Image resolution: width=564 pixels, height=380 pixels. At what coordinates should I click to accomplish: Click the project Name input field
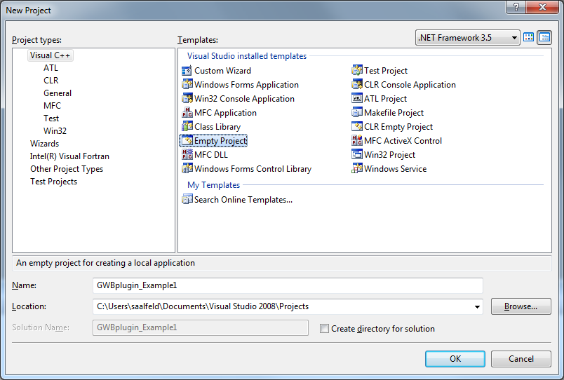click(x=288, y=285)
